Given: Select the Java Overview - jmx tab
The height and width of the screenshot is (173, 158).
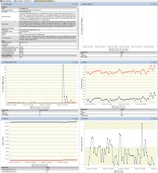Looking at the screenshot, I should click(x=44, y=1).
